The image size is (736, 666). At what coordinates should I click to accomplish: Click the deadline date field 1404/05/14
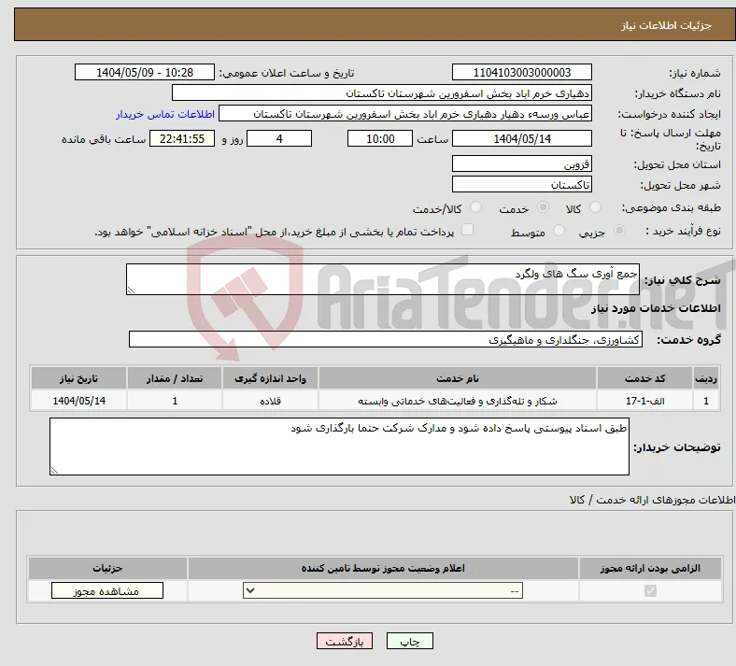coord(522,138)
